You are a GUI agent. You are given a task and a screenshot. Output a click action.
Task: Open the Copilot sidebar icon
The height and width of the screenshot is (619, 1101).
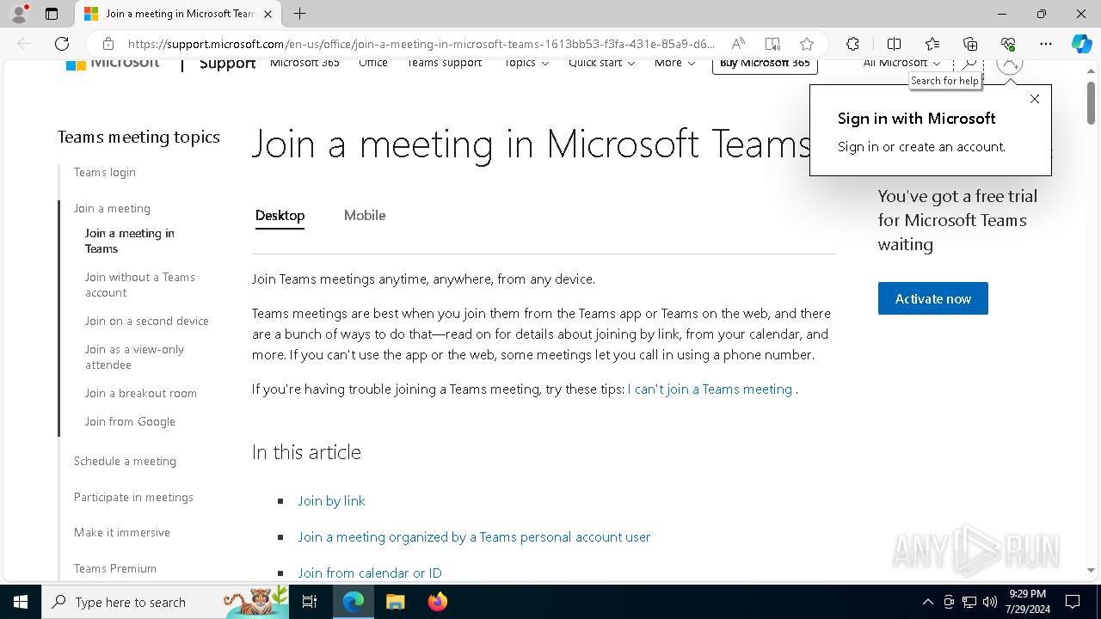[1081, 44]
